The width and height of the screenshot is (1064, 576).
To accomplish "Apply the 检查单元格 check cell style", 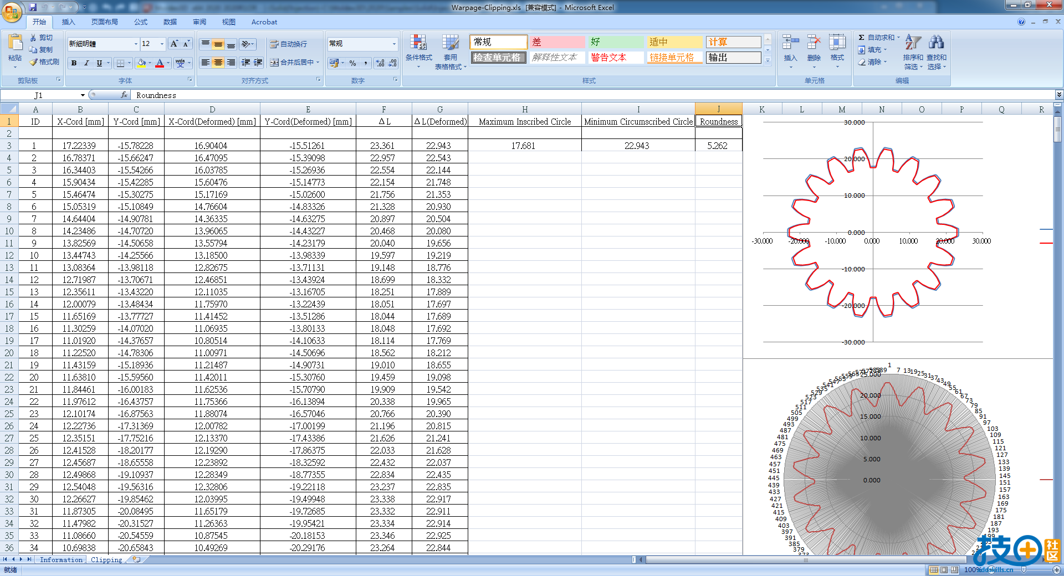I will coord(498,58).
